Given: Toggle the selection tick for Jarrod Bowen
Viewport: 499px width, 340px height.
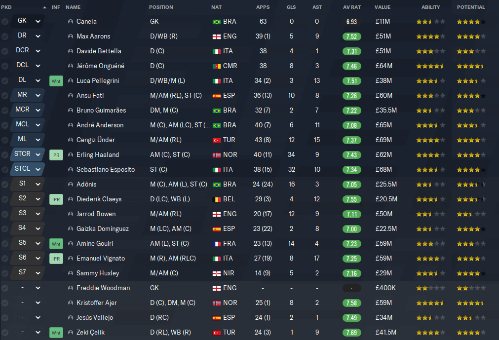Looking at the screenshot, I should [x=5, y=214].
